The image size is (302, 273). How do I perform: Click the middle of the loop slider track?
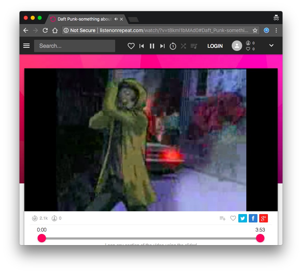[x=151, y=238]
